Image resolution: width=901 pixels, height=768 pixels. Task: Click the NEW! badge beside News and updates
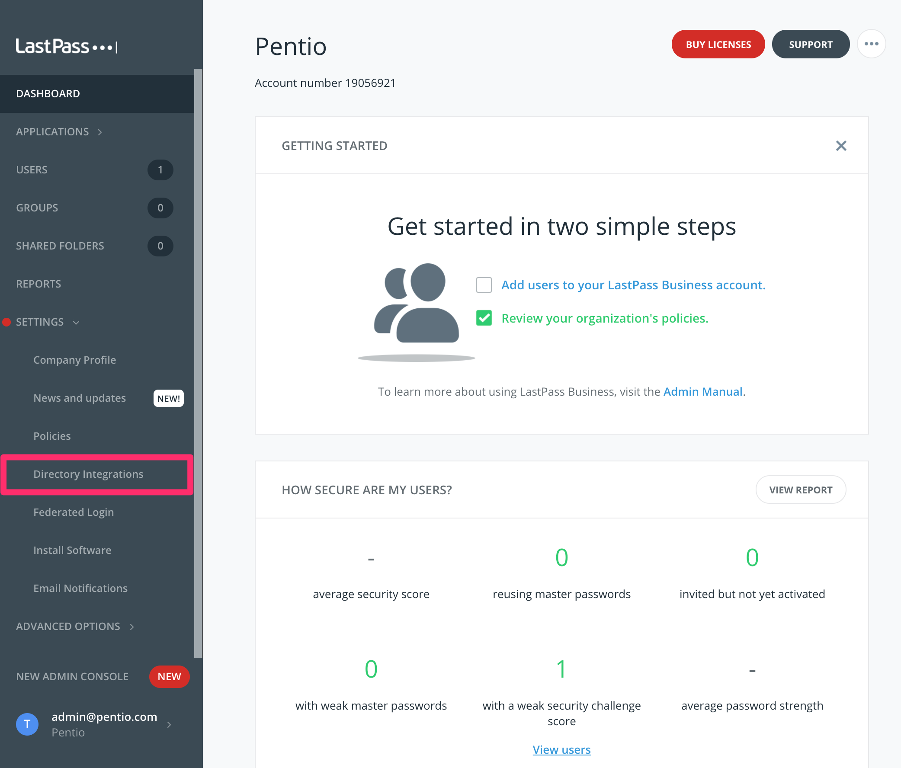168,398
